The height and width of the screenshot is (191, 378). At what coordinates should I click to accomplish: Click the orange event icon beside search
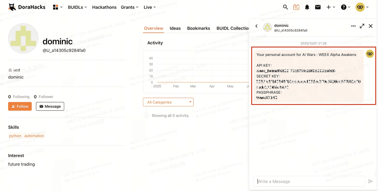(296, 7)
